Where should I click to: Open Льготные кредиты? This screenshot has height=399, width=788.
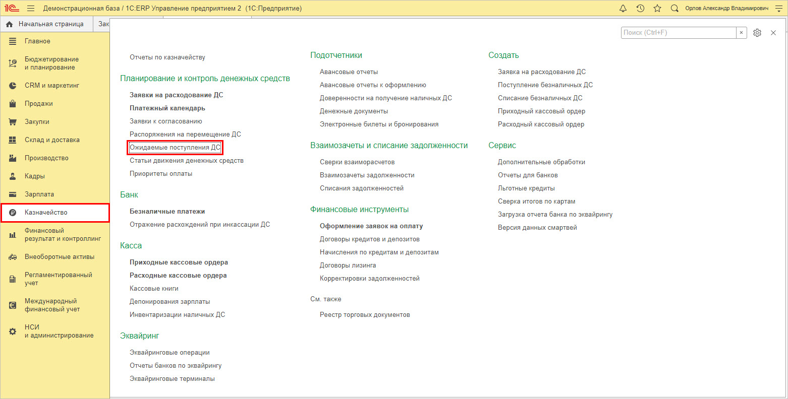click(526, 188)
